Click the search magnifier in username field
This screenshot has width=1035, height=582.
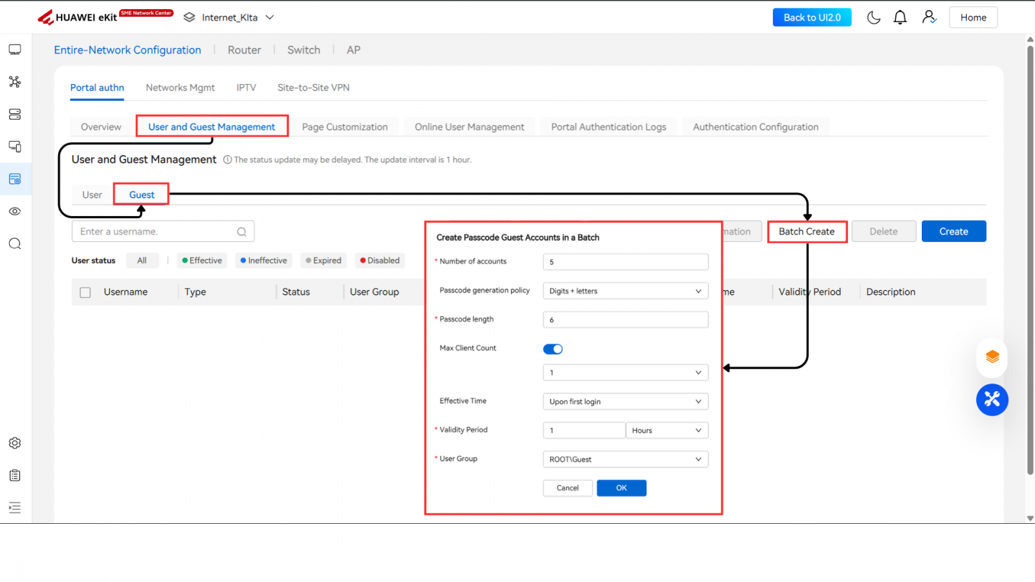click(x=241, y=232)
